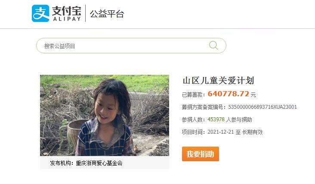The width and height of the screenshot is (315, 184).
Task: Click the 453978 participant count
Action: (216, 120)
